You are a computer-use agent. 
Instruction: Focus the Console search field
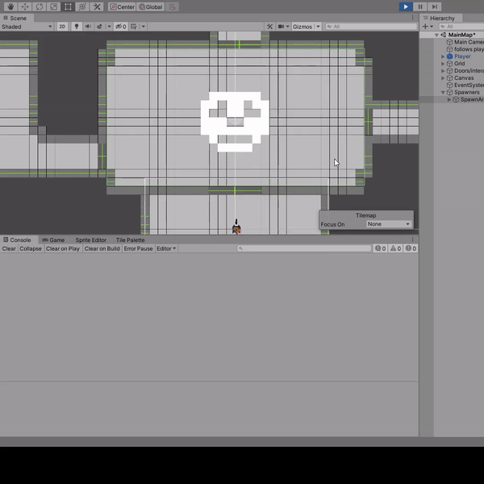pyautogui.click(x=304, y=248)
